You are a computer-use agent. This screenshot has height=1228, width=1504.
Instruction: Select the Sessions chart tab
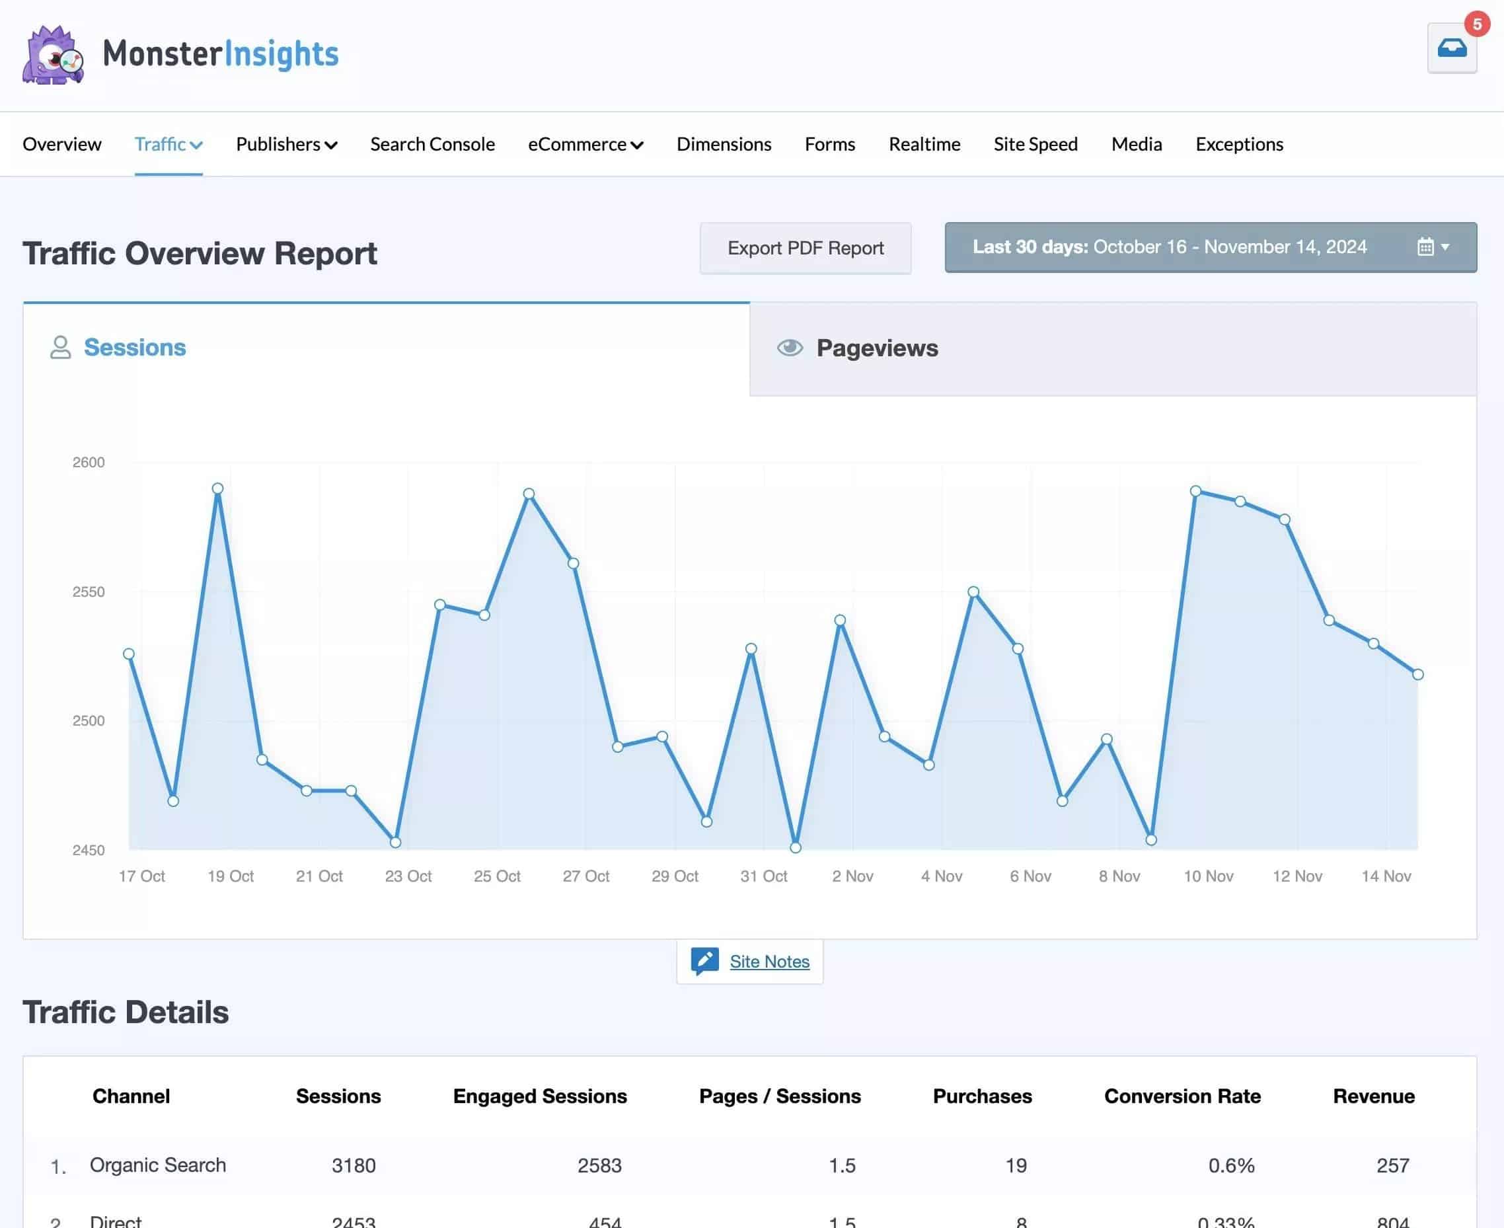point(135,348)
